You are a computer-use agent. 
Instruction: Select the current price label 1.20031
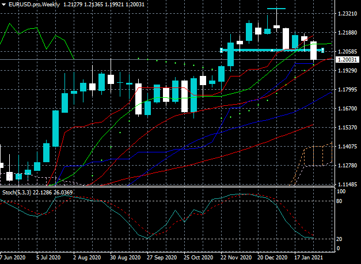pyautogui.click(x=347, y=60)
